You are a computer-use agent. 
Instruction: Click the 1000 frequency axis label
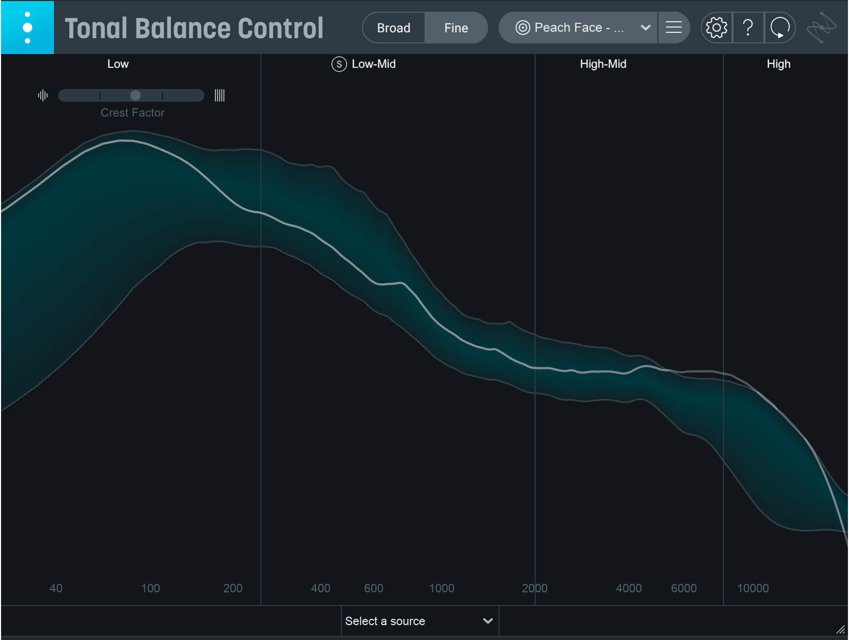(441, 588)
